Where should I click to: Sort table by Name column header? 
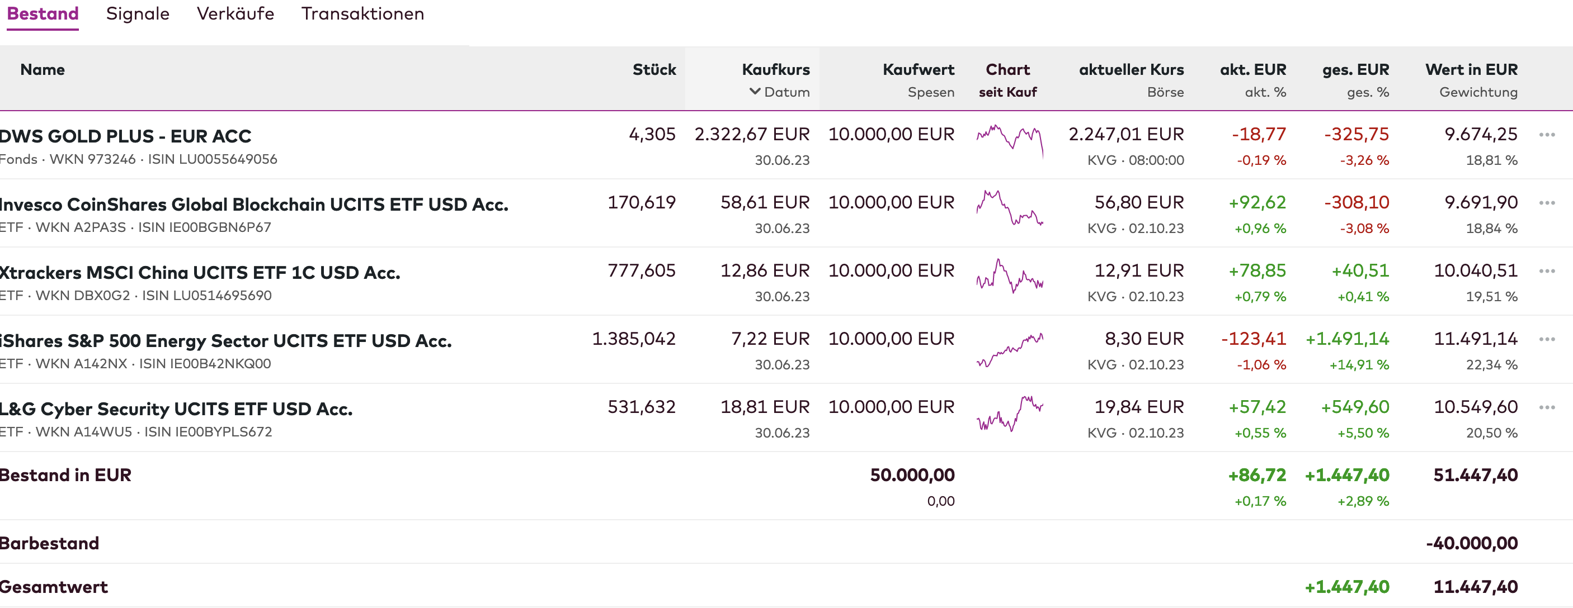point(42,69)
